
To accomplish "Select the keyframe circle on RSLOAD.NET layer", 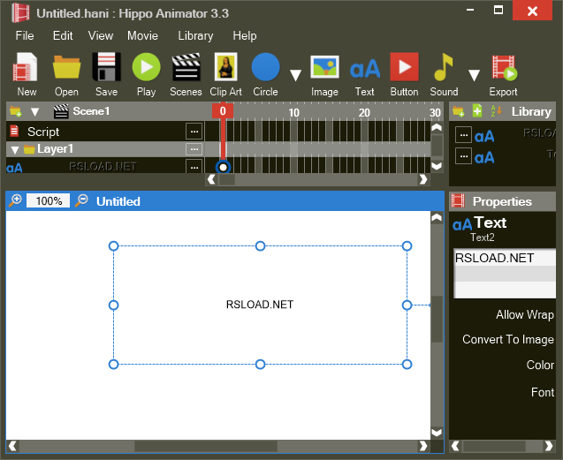I will [x=223, y=167].
